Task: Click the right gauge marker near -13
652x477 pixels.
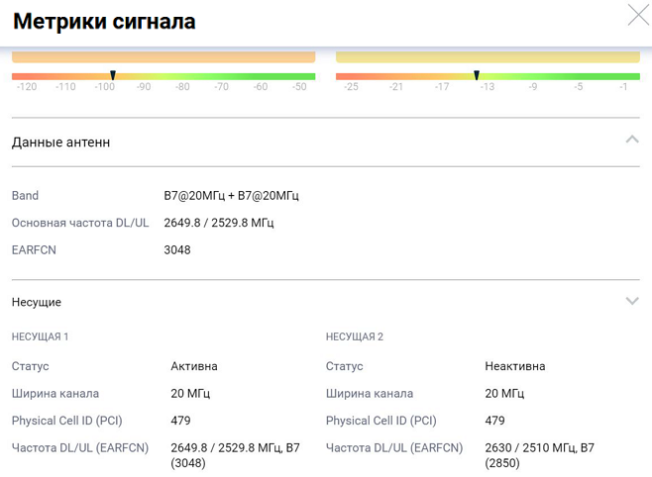Action: (477, 75)
